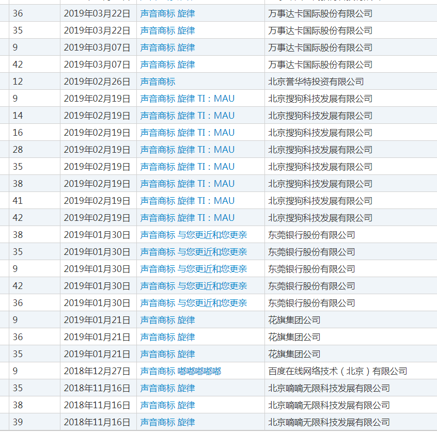437x433 pixels.
Task: Open 声音商标 旋律 link for 花旗集团公司 class 9
Action: 167,319
